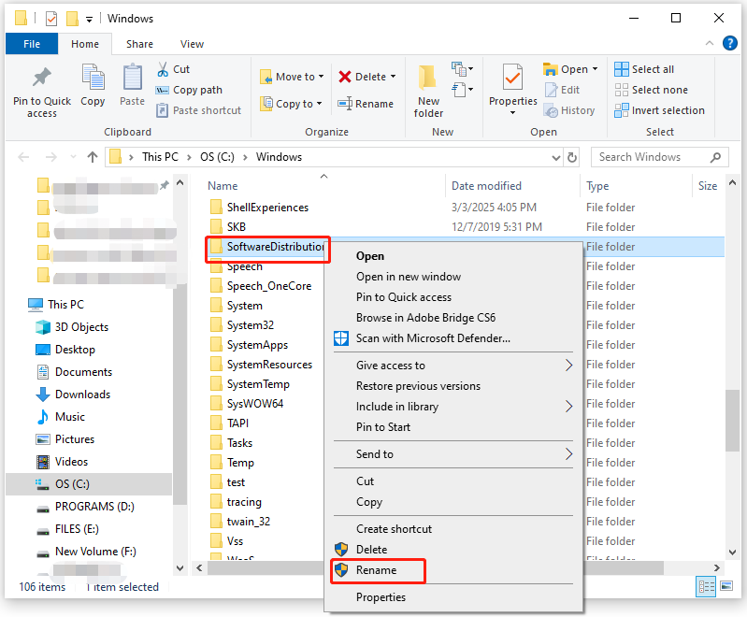The height and width of the screenshot is (617, 747).
Task: Click the properties checkmark icon in the title bar
Action: 51,19
